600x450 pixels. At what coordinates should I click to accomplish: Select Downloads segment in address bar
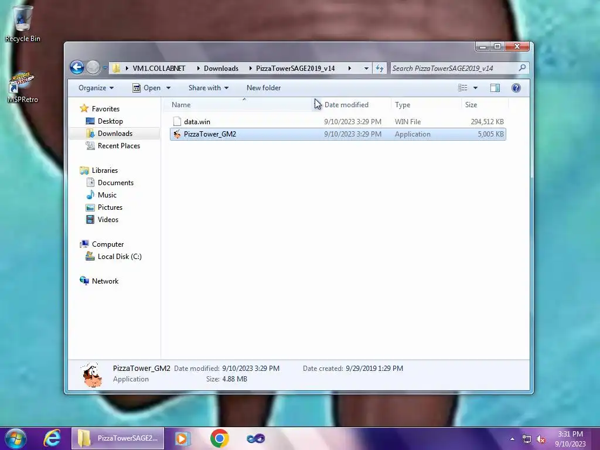point(221,68)
